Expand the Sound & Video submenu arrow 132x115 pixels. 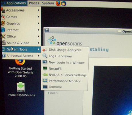(x=38, y=43)
